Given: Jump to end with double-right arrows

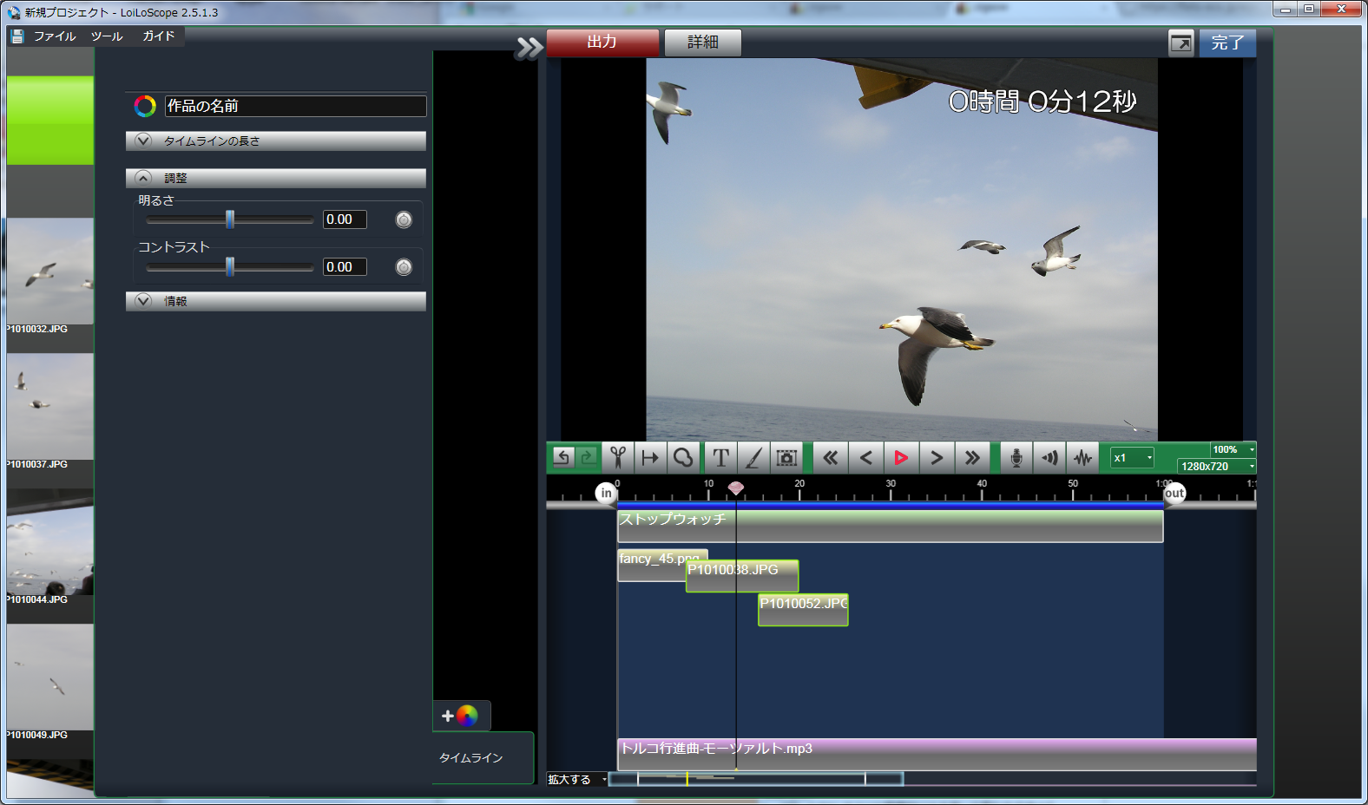Looking at the screenshot, I should [x=972, y=457].
